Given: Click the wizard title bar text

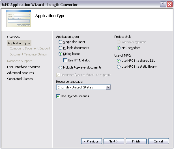Looking at the screenshot, I should click(40, 5).
